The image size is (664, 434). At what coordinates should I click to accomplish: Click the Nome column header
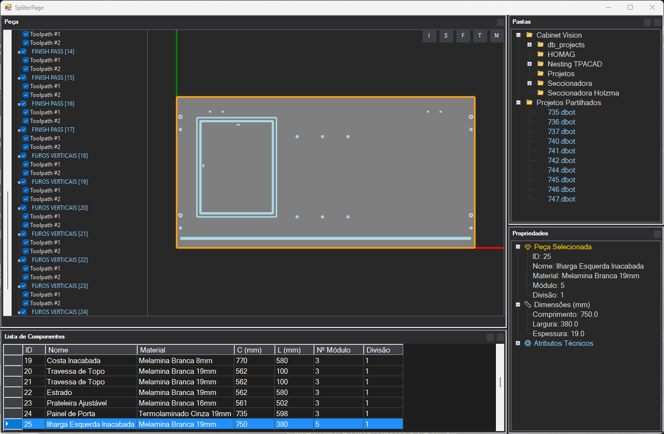point(91,350)
